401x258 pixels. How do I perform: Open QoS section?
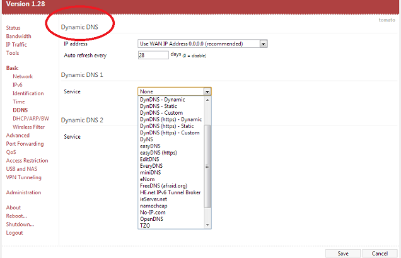(x=11, y=152)
